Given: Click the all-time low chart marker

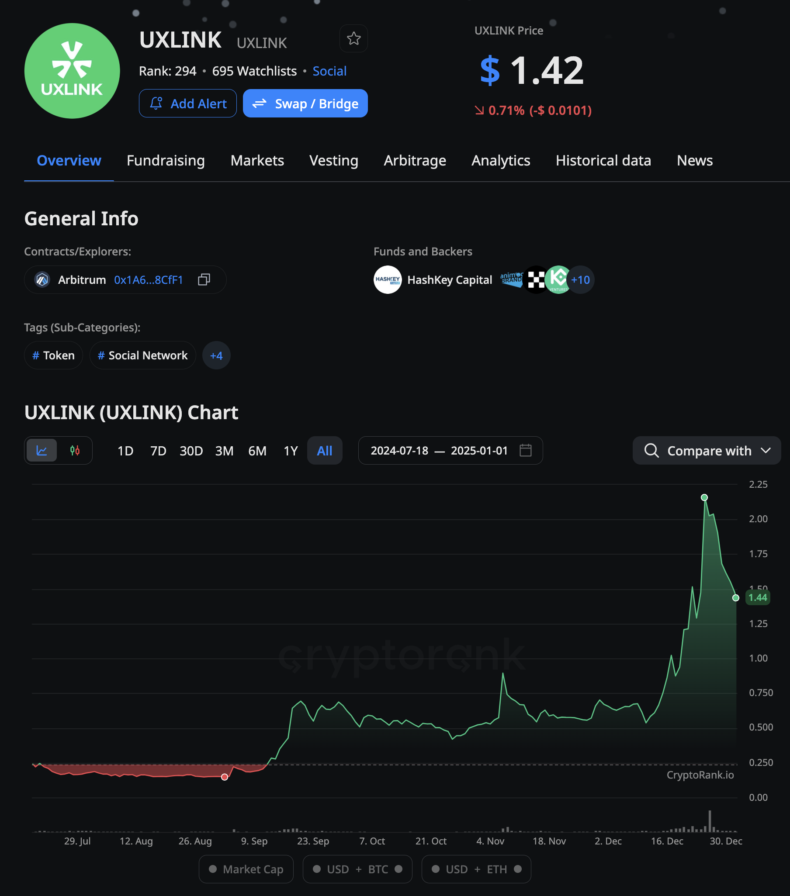Looking at the screenshot, I should pos(225,777).
